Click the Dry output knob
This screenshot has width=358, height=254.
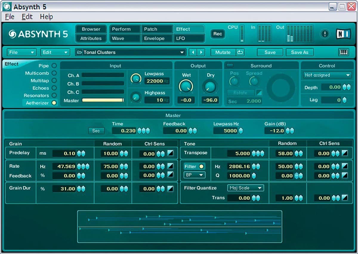tap(210, 87)
